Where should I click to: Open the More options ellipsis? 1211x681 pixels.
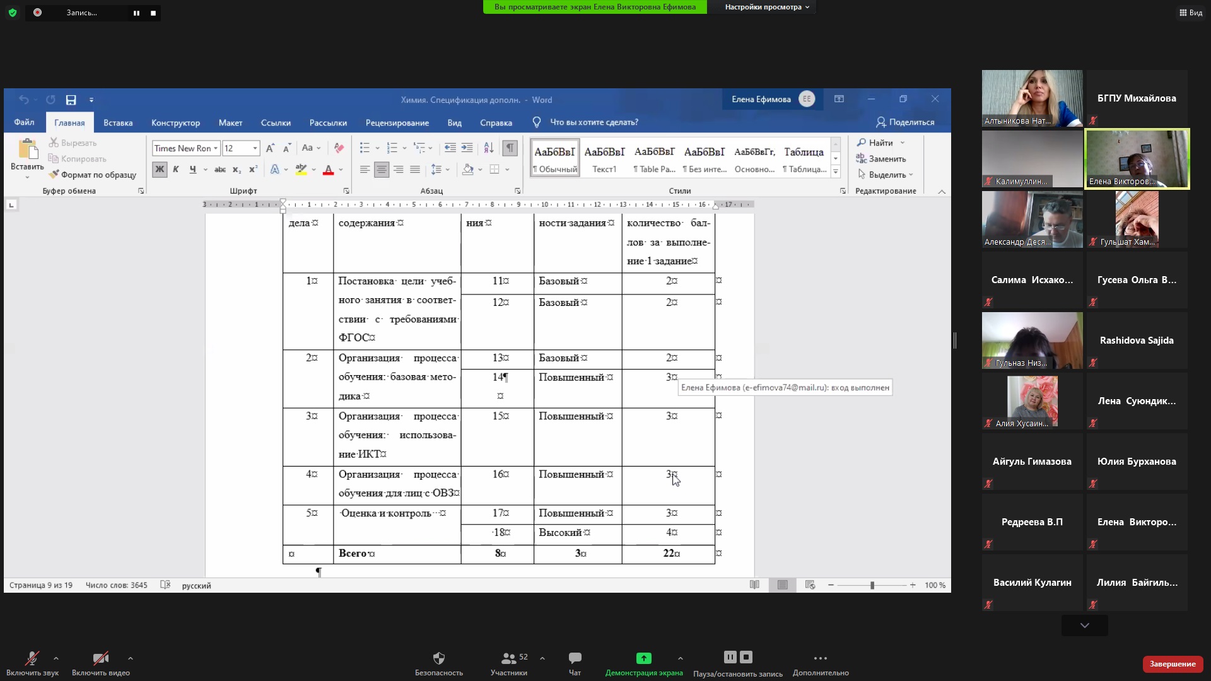pyautogui.click(x=820, y=658)
